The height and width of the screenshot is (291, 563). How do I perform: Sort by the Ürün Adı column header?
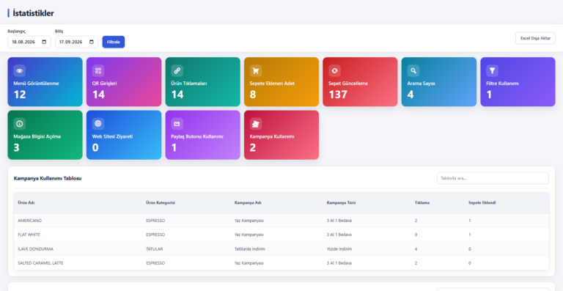[26, 203]
